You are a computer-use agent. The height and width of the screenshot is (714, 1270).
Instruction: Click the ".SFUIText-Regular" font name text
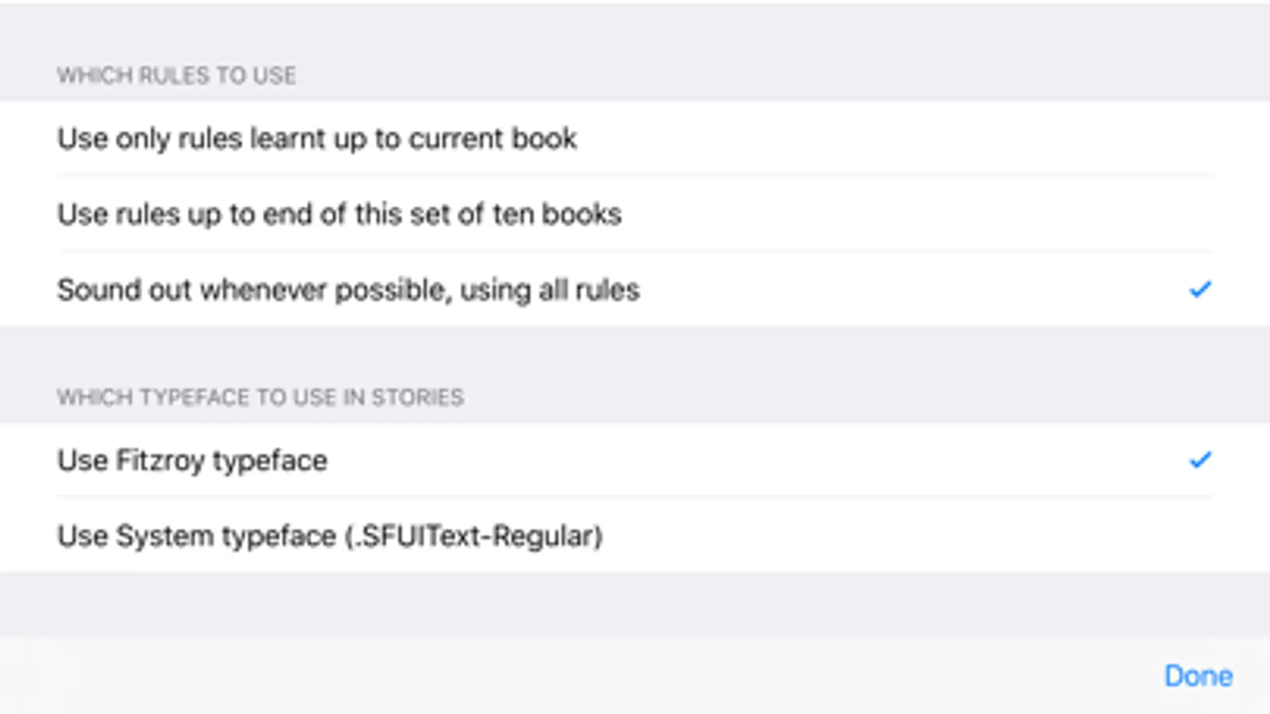point(475,536)
